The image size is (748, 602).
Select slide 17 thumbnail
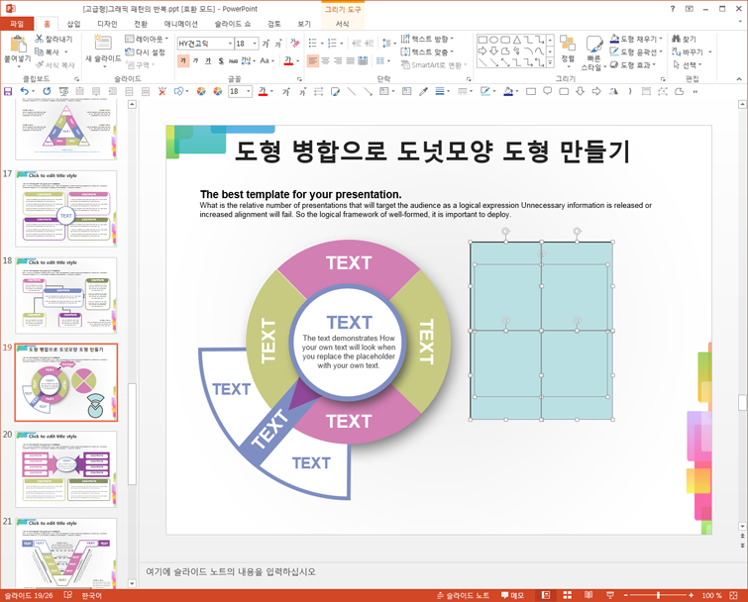[65, 209]
